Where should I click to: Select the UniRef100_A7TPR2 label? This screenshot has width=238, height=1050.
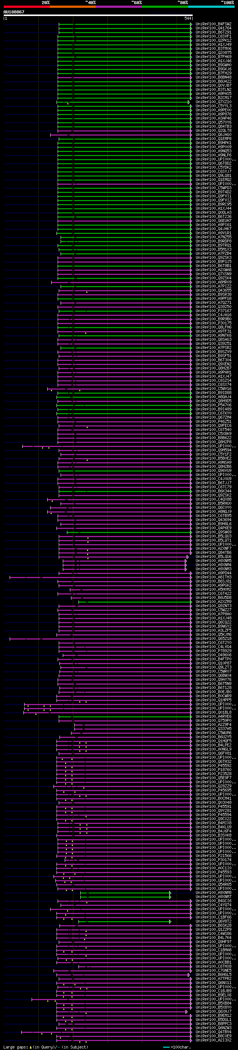tap(213, 978)
